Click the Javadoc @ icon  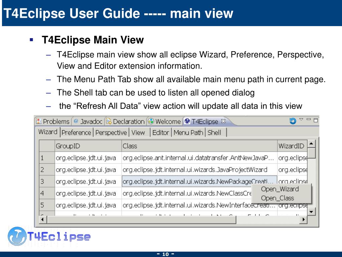[x=76, y=121]
